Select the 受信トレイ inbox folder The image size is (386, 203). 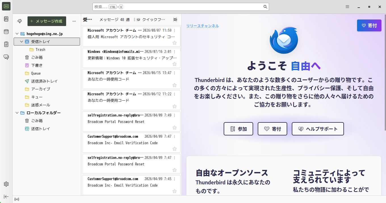(x=47, y=42)
